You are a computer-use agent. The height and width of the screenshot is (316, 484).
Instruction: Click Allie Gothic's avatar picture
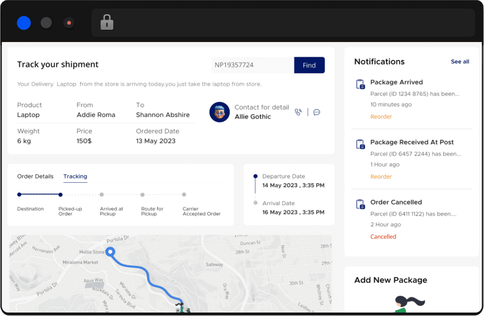pos(219,112)
